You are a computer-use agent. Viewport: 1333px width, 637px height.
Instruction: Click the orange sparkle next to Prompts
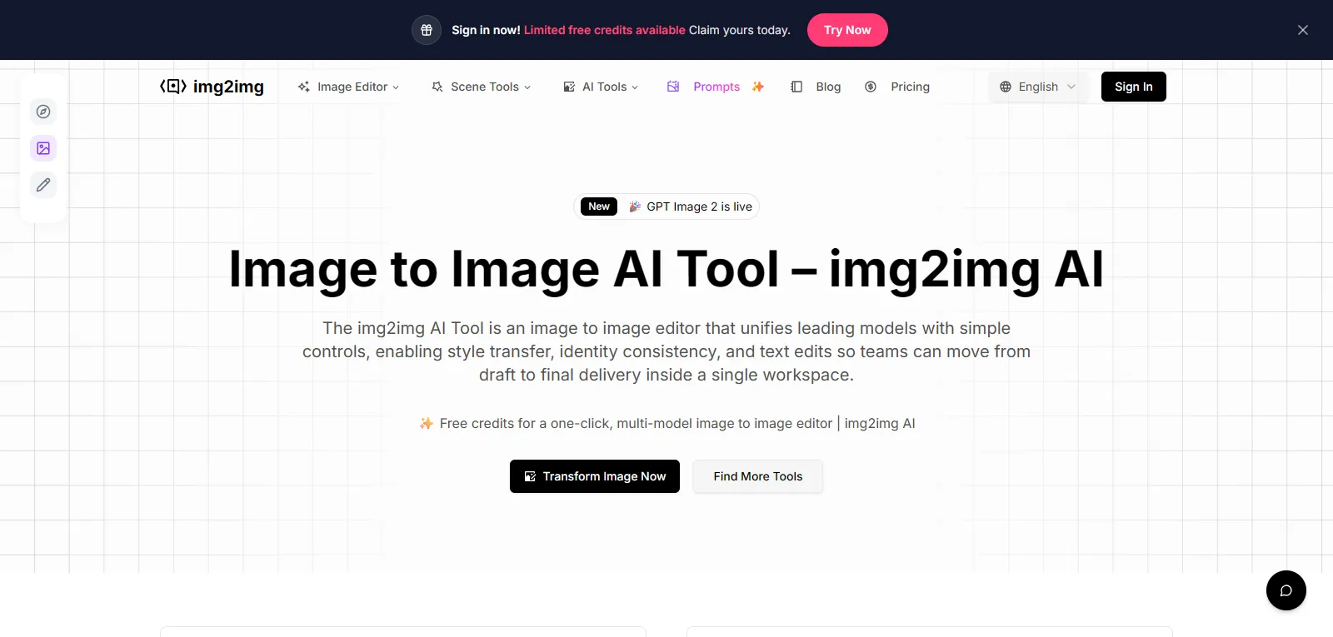coord(758,87)
